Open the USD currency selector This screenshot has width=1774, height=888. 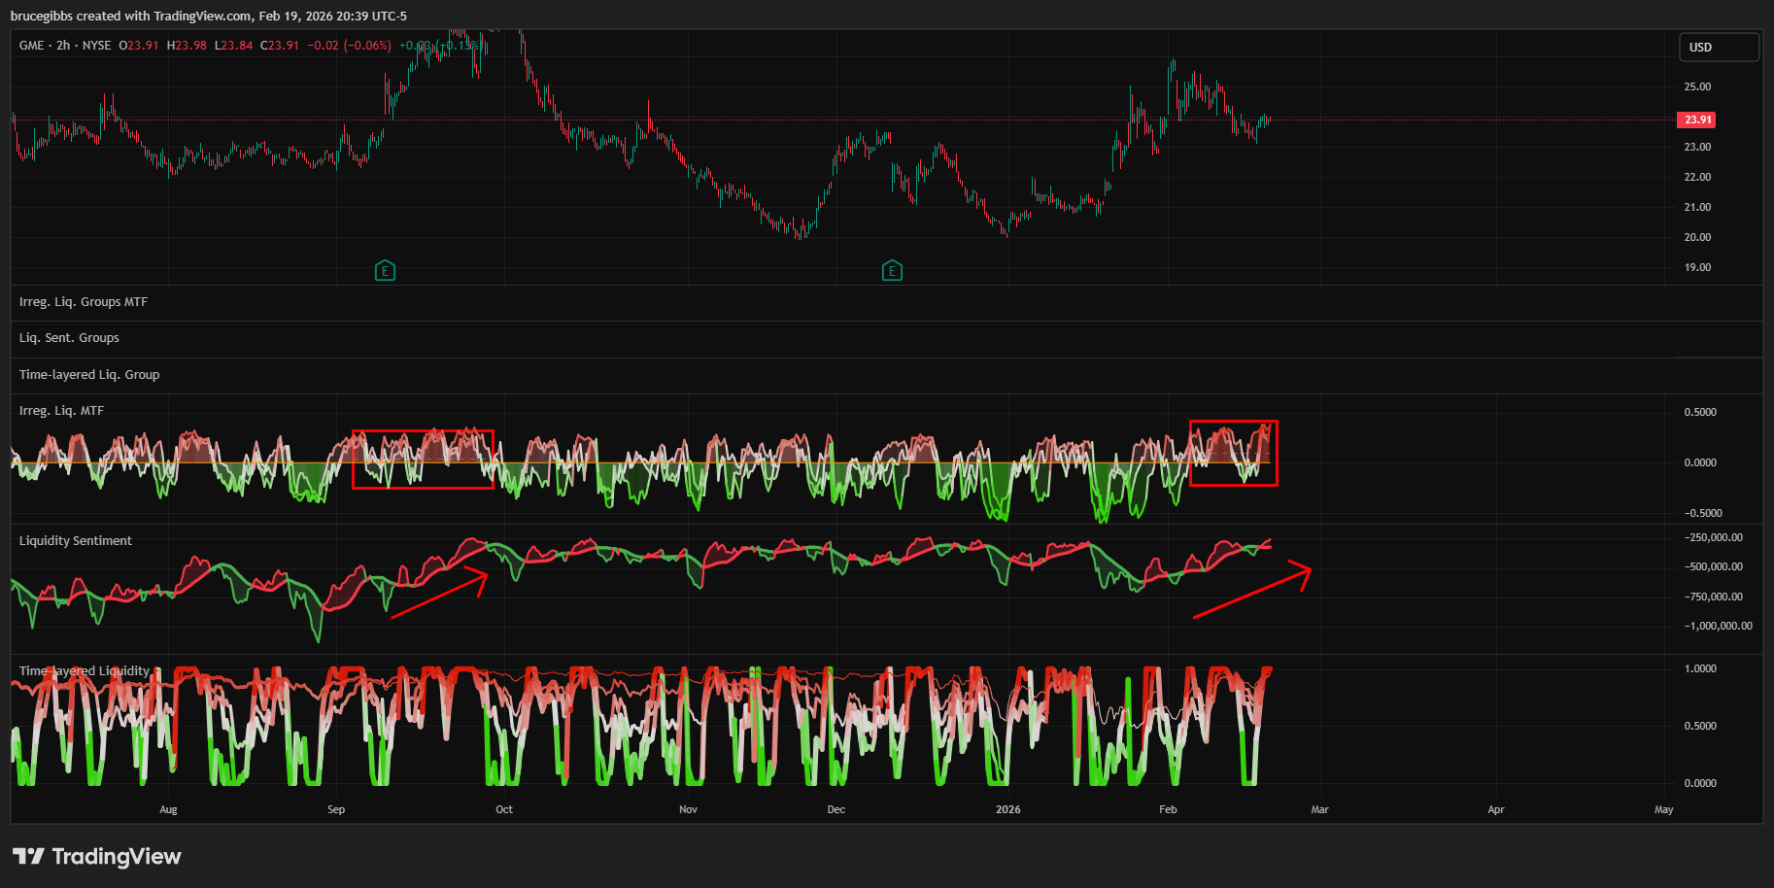point(1718,47)
